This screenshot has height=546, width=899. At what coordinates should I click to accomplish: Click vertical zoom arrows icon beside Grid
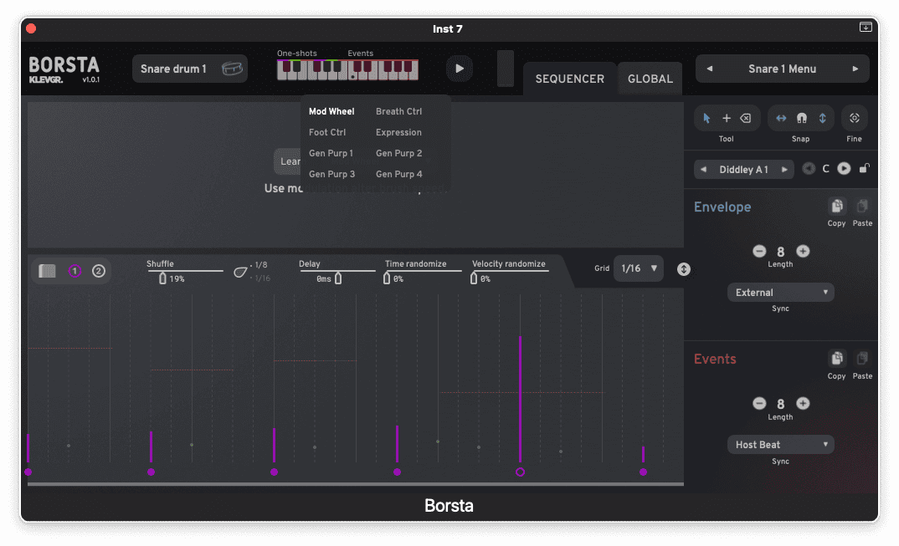pos(683,268)
